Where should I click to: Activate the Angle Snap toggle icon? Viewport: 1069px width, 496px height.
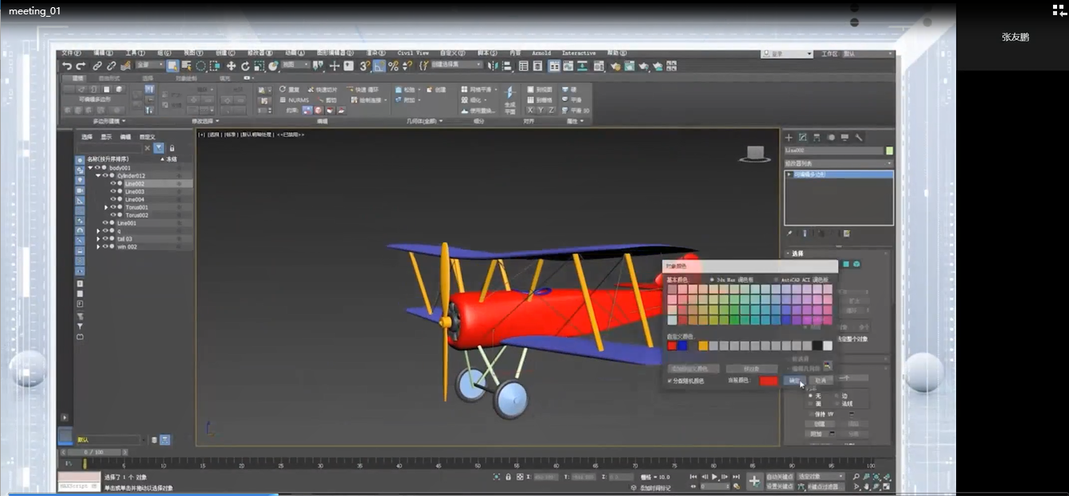tap(379, 66)
